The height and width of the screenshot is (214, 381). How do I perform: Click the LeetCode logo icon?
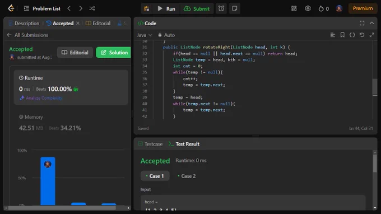coord(11,8)
